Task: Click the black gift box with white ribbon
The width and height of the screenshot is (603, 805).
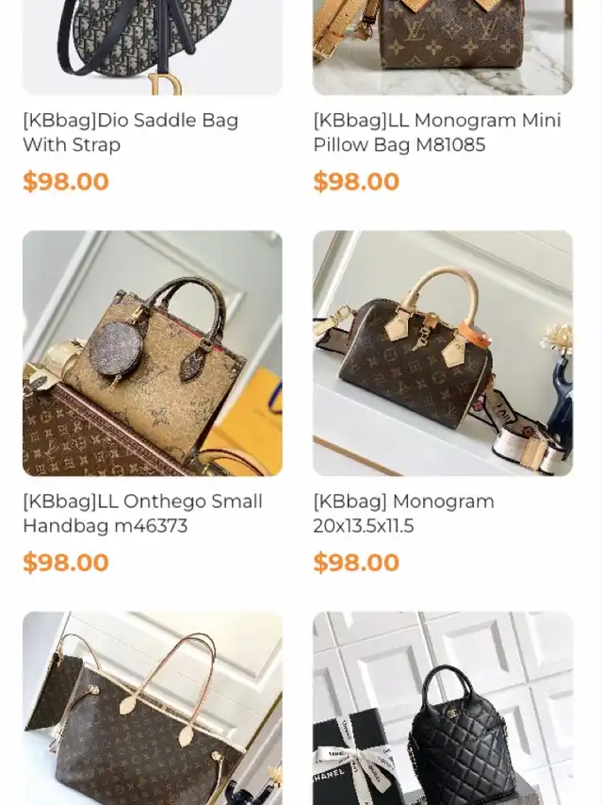Action: tap(353, 757)
